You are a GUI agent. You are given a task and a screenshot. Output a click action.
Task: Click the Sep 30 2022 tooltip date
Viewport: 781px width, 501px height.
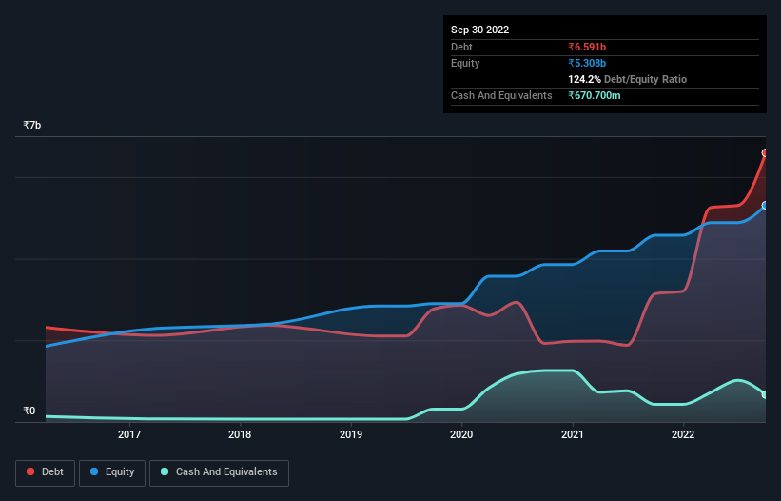point(479,30)
